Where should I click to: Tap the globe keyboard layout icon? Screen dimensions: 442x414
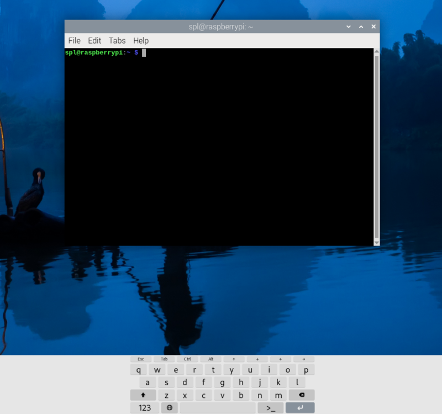(x=169, y=407)
